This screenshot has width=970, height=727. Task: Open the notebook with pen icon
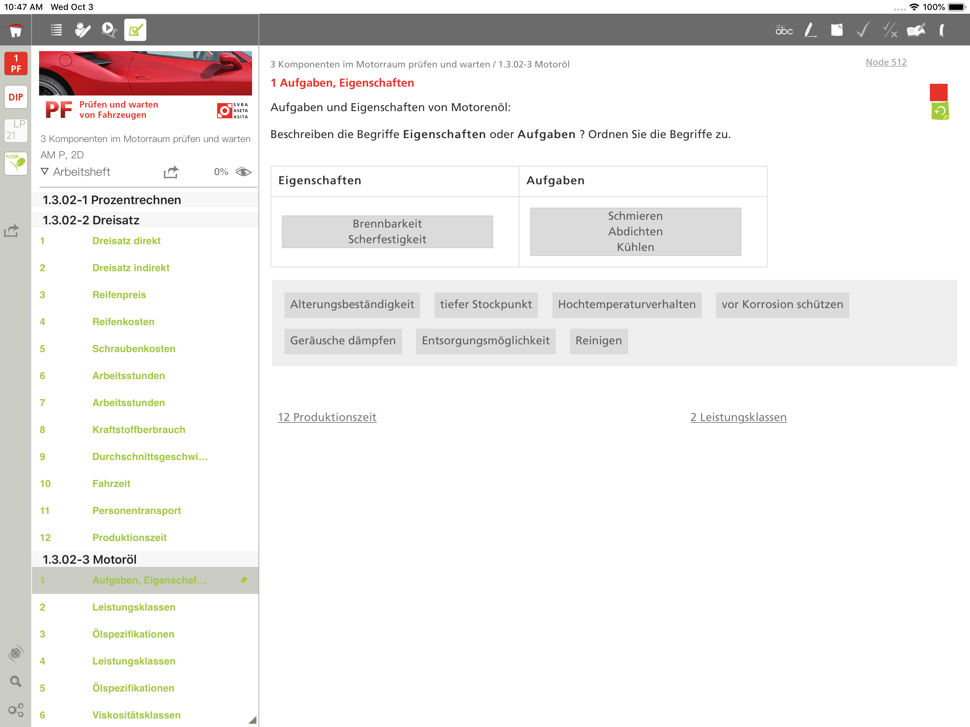point(916,30)
